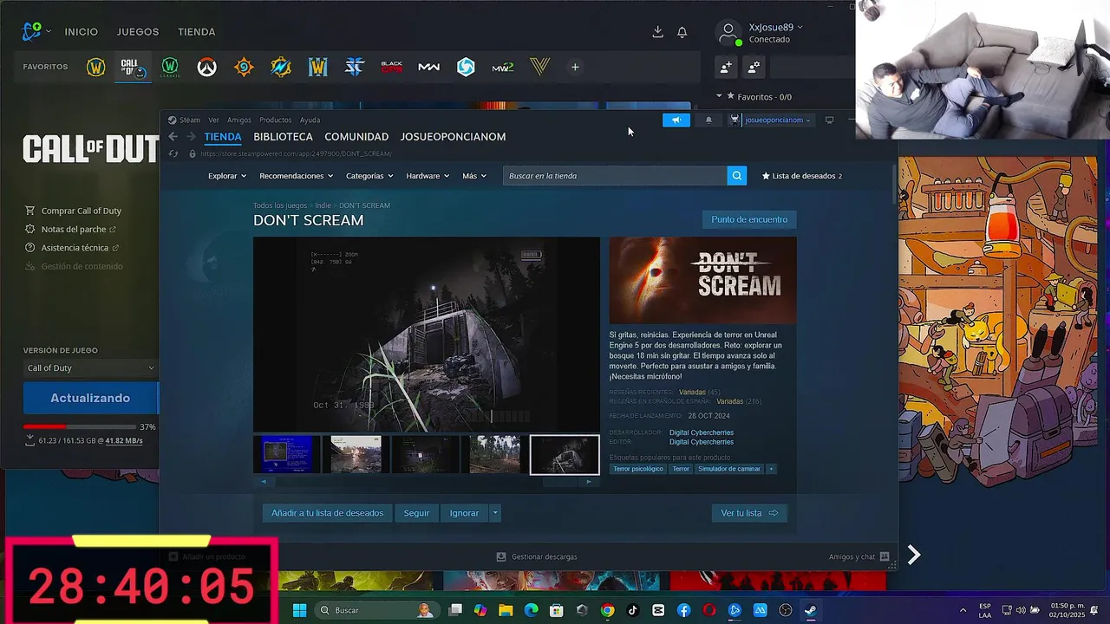Open josueoponcianom account dropdown in Steam
The image size is (1110, 624).
[x=771, y=120]
